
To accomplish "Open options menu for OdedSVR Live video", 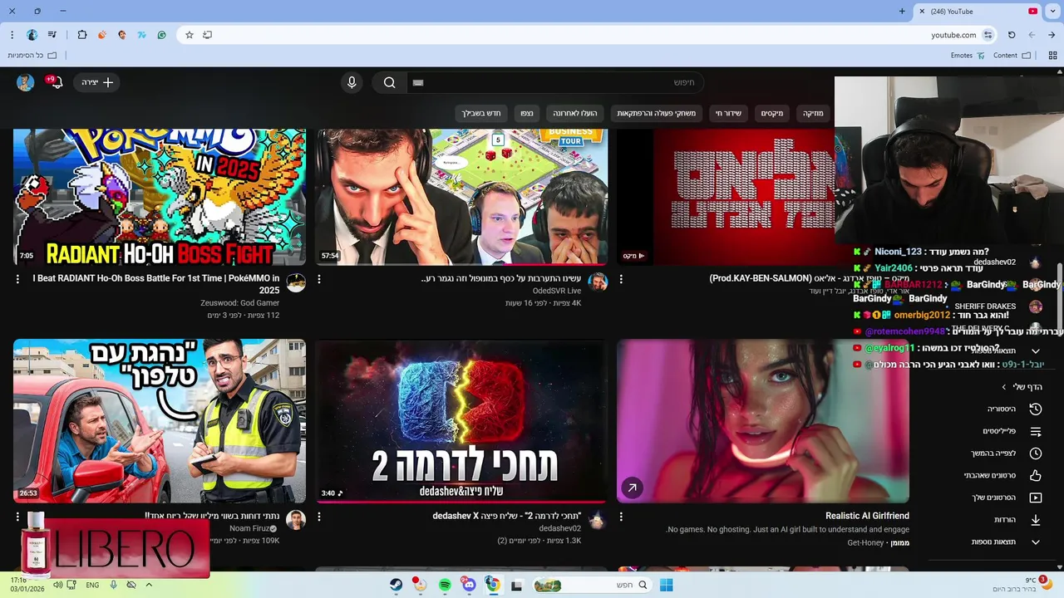I will coord(319,279).
